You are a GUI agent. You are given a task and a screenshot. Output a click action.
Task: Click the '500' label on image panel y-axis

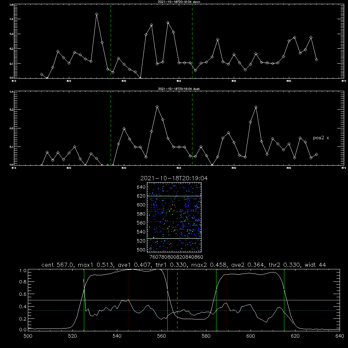coord(141,250)
